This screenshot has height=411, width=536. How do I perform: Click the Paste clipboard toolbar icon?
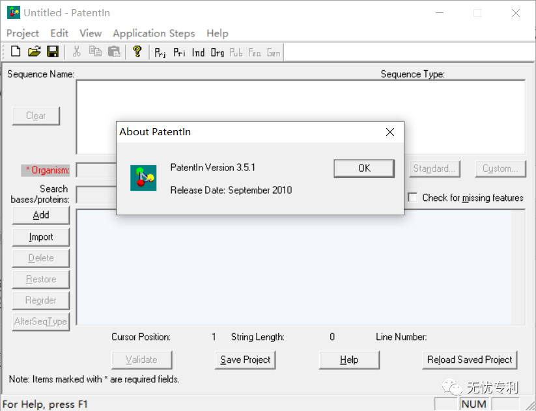tap(114, 52)
